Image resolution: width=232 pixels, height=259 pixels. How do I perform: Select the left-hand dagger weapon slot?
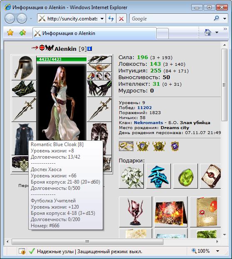point(24,110)
